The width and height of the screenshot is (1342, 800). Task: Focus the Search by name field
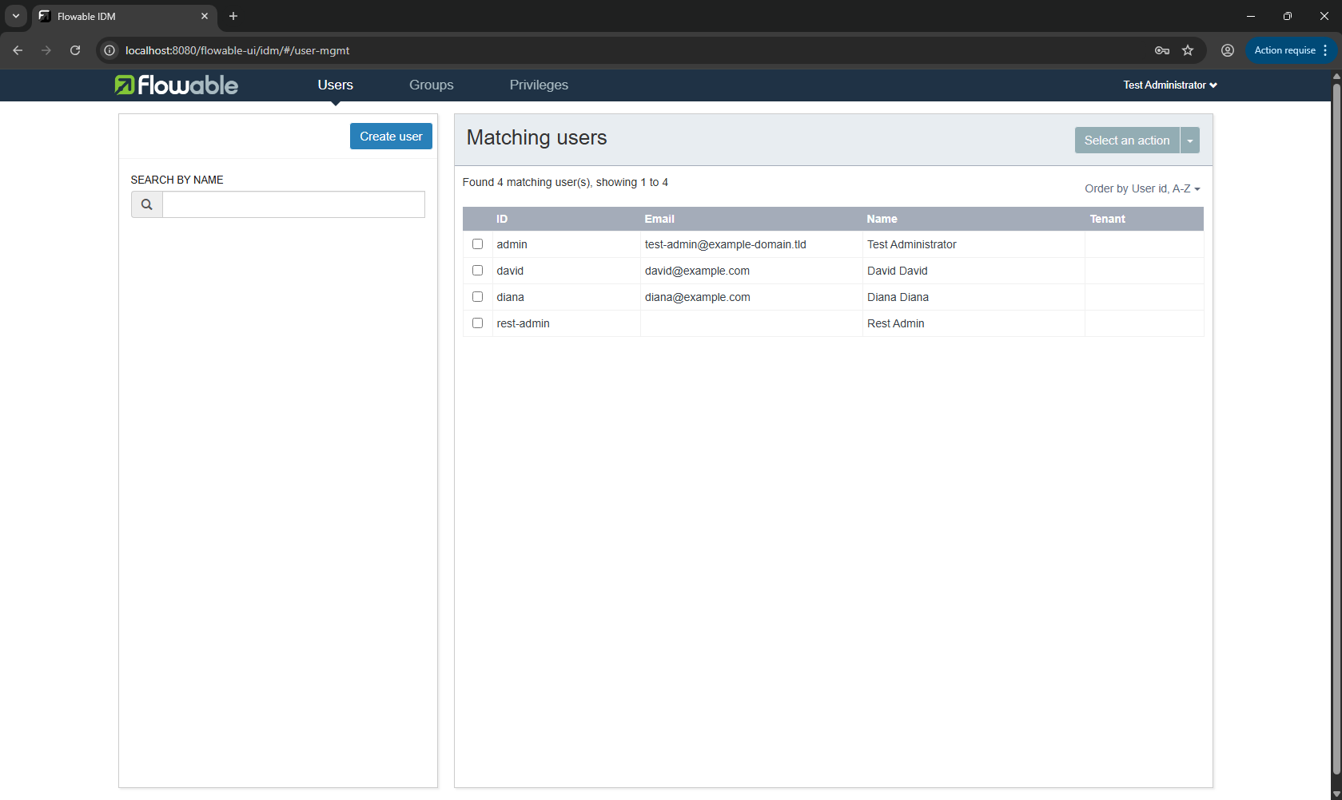coord(293,204)
